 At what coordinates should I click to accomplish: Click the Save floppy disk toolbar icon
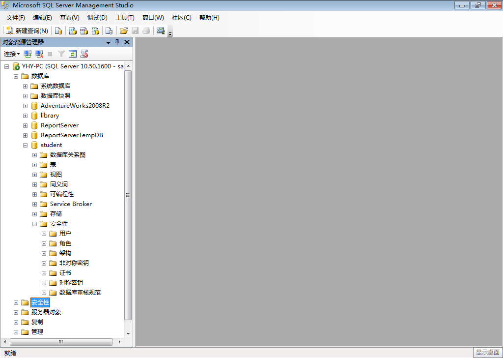pos(135,31)
